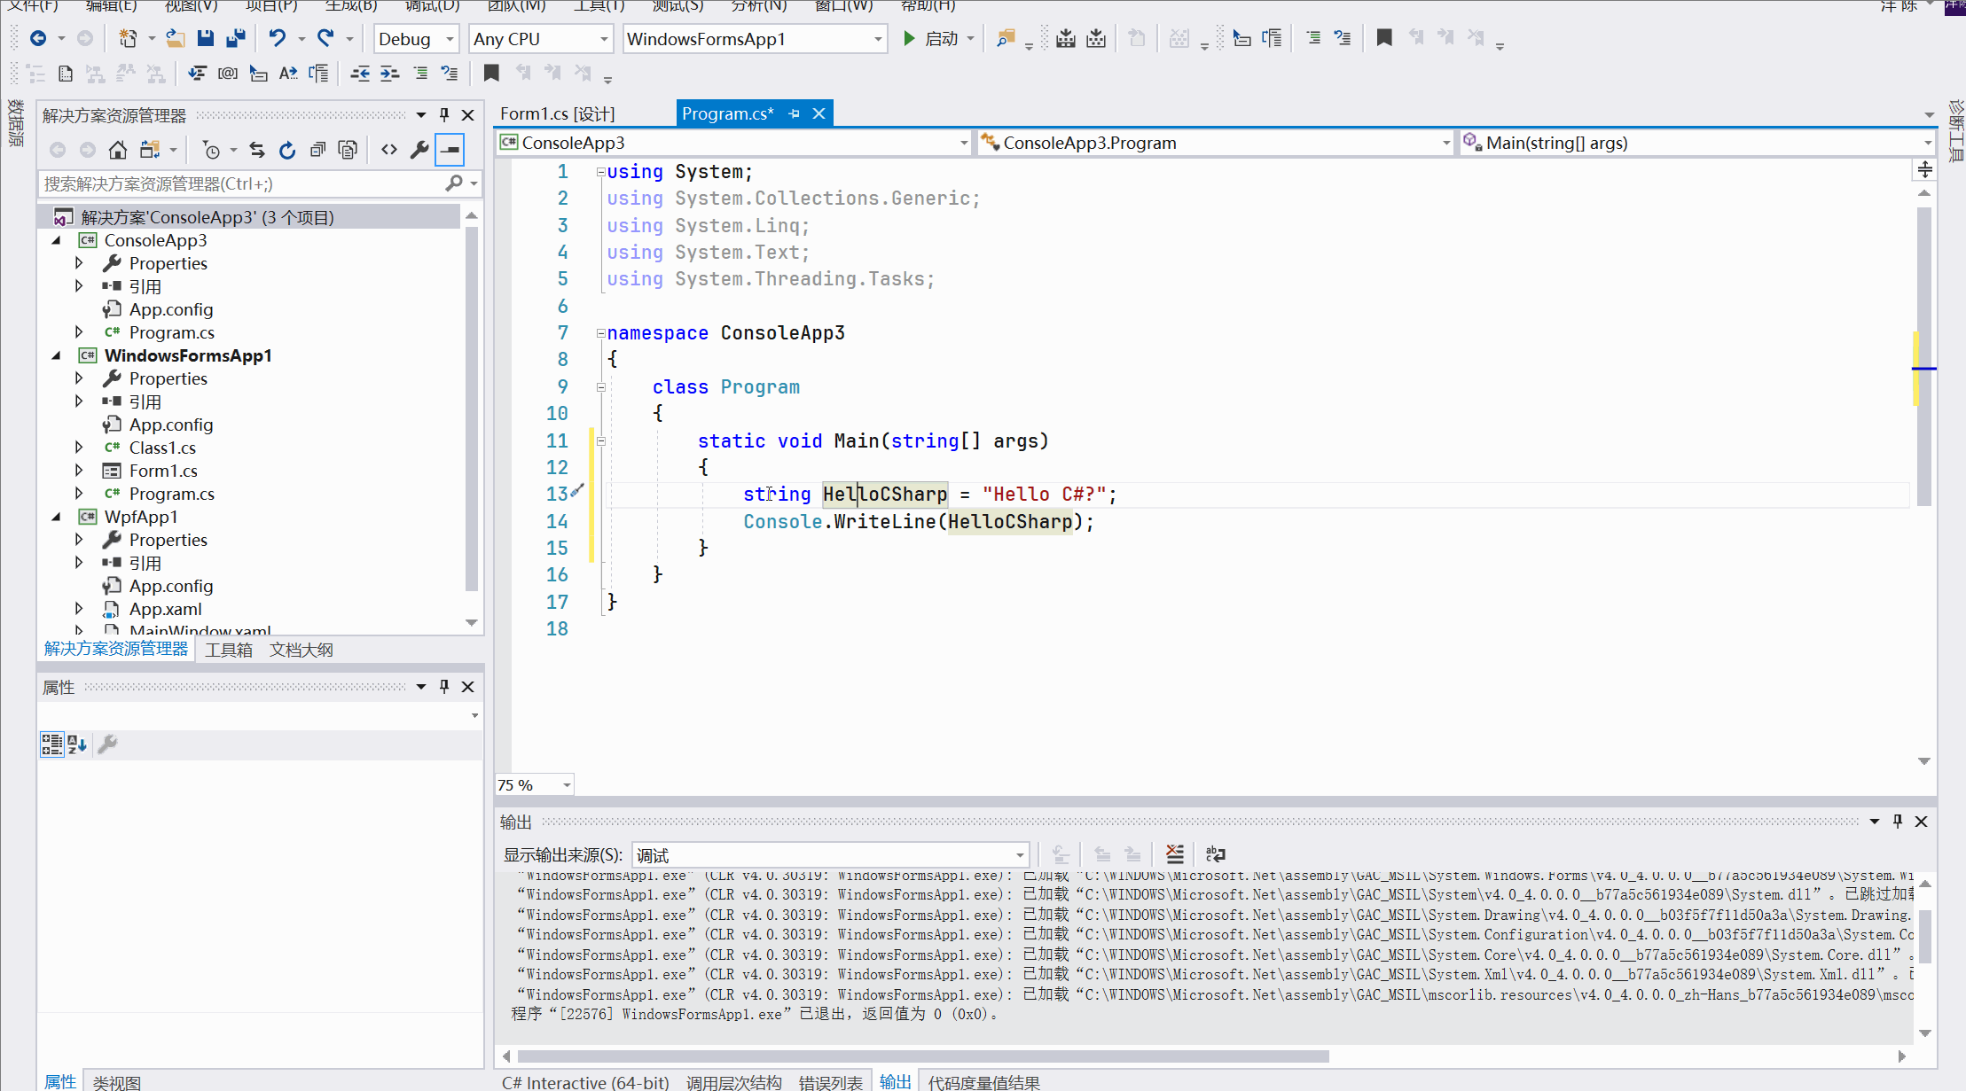Open the 工具箱 tab
The image size is (1966, 1091).
click(x=229, y=650)
